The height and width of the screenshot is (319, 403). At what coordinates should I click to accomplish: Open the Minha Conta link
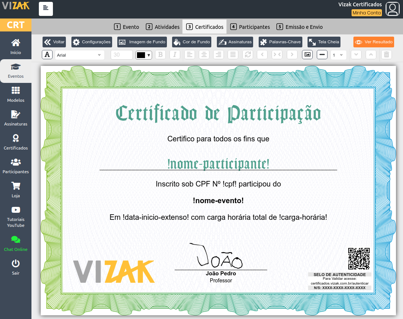point(366,13)
